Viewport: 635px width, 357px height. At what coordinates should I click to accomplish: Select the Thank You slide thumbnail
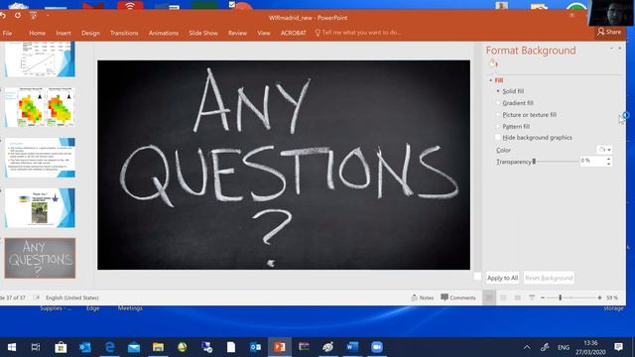point(40,207)
